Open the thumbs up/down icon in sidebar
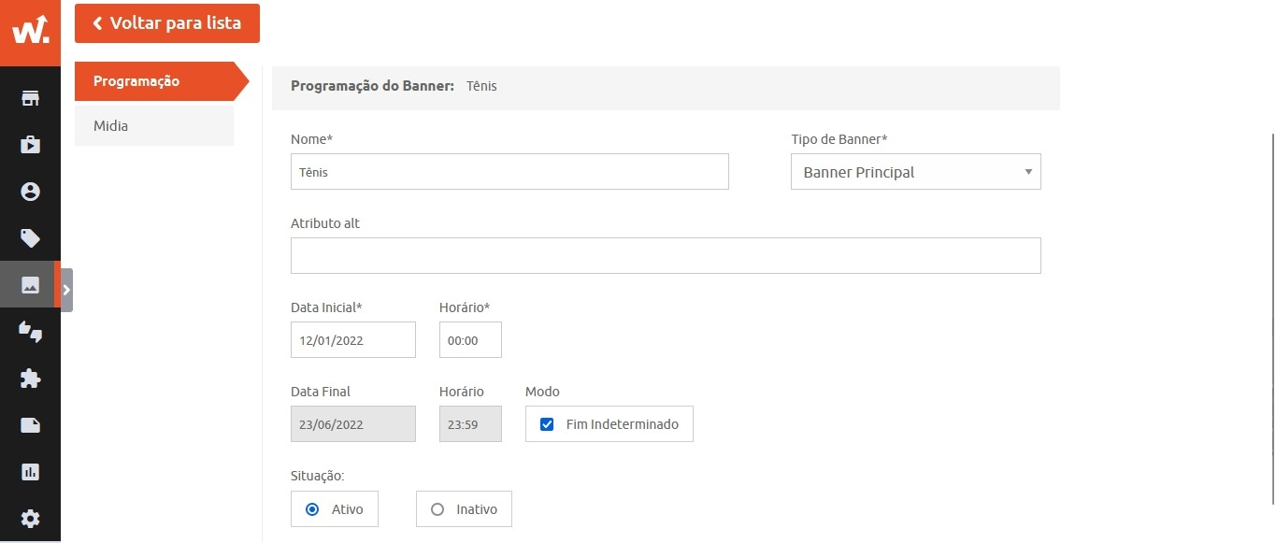The width and height of the screenshot is (1276, 543). 30,332
